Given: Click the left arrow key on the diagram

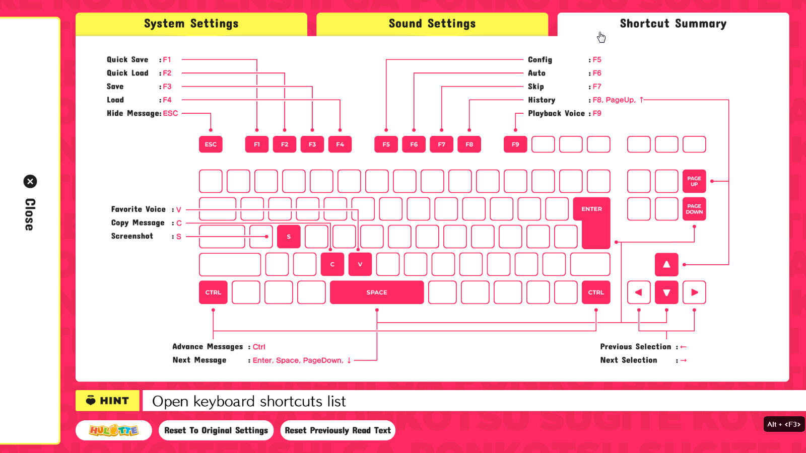Looking at the screenshot, I should click(639, 292).
